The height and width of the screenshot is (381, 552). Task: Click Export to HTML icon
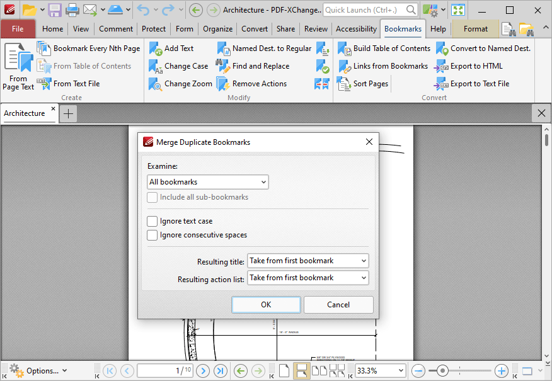click(441, 66)
